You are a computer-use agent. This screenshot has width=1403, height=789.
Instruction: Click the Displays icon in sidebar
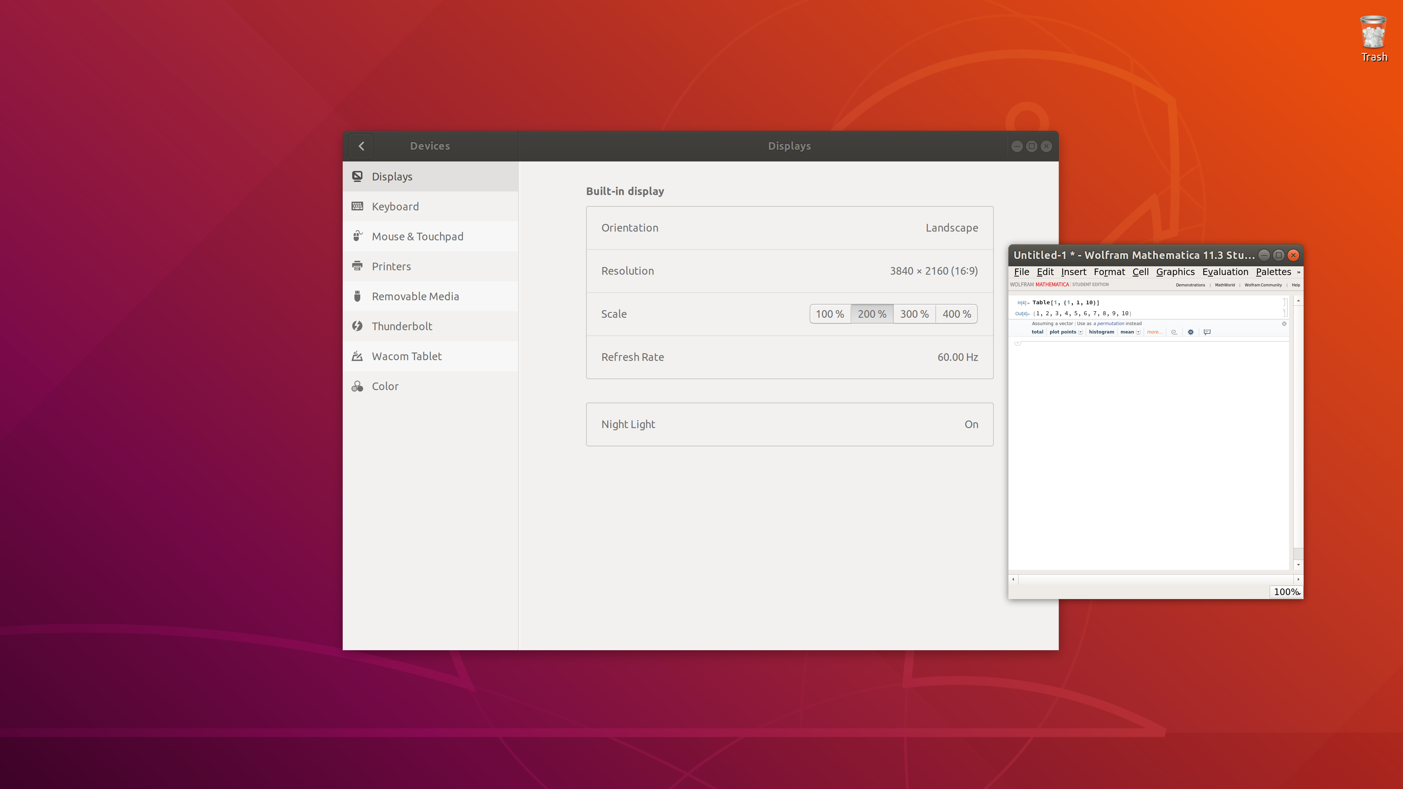[357, 176]
